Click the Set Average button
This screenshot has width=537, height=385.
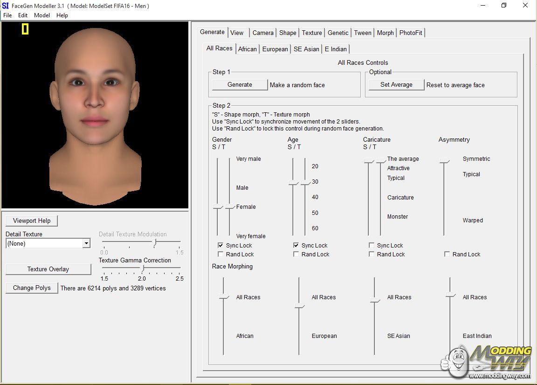pyautogui.click(x=396, y=85)
